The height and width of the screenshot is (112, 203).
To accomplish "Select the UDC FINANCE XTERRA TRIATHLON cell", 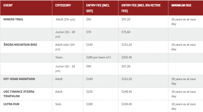I will (19, 94).
